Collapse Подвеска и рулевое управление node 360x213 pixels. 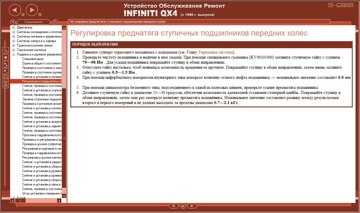pos(13,54)
